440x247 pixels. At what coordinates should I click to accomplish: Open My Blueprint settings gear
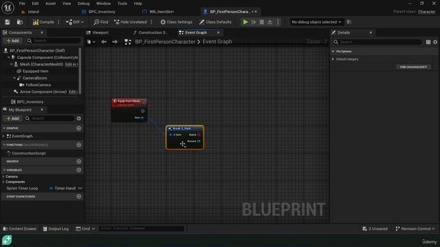click(79, 119)
